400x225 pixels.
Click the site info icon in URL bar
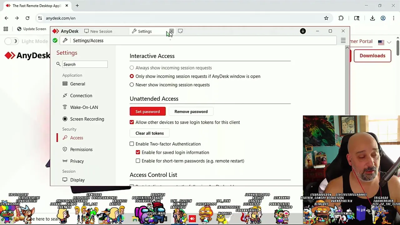pyautogui.click(x=40, y=18)
